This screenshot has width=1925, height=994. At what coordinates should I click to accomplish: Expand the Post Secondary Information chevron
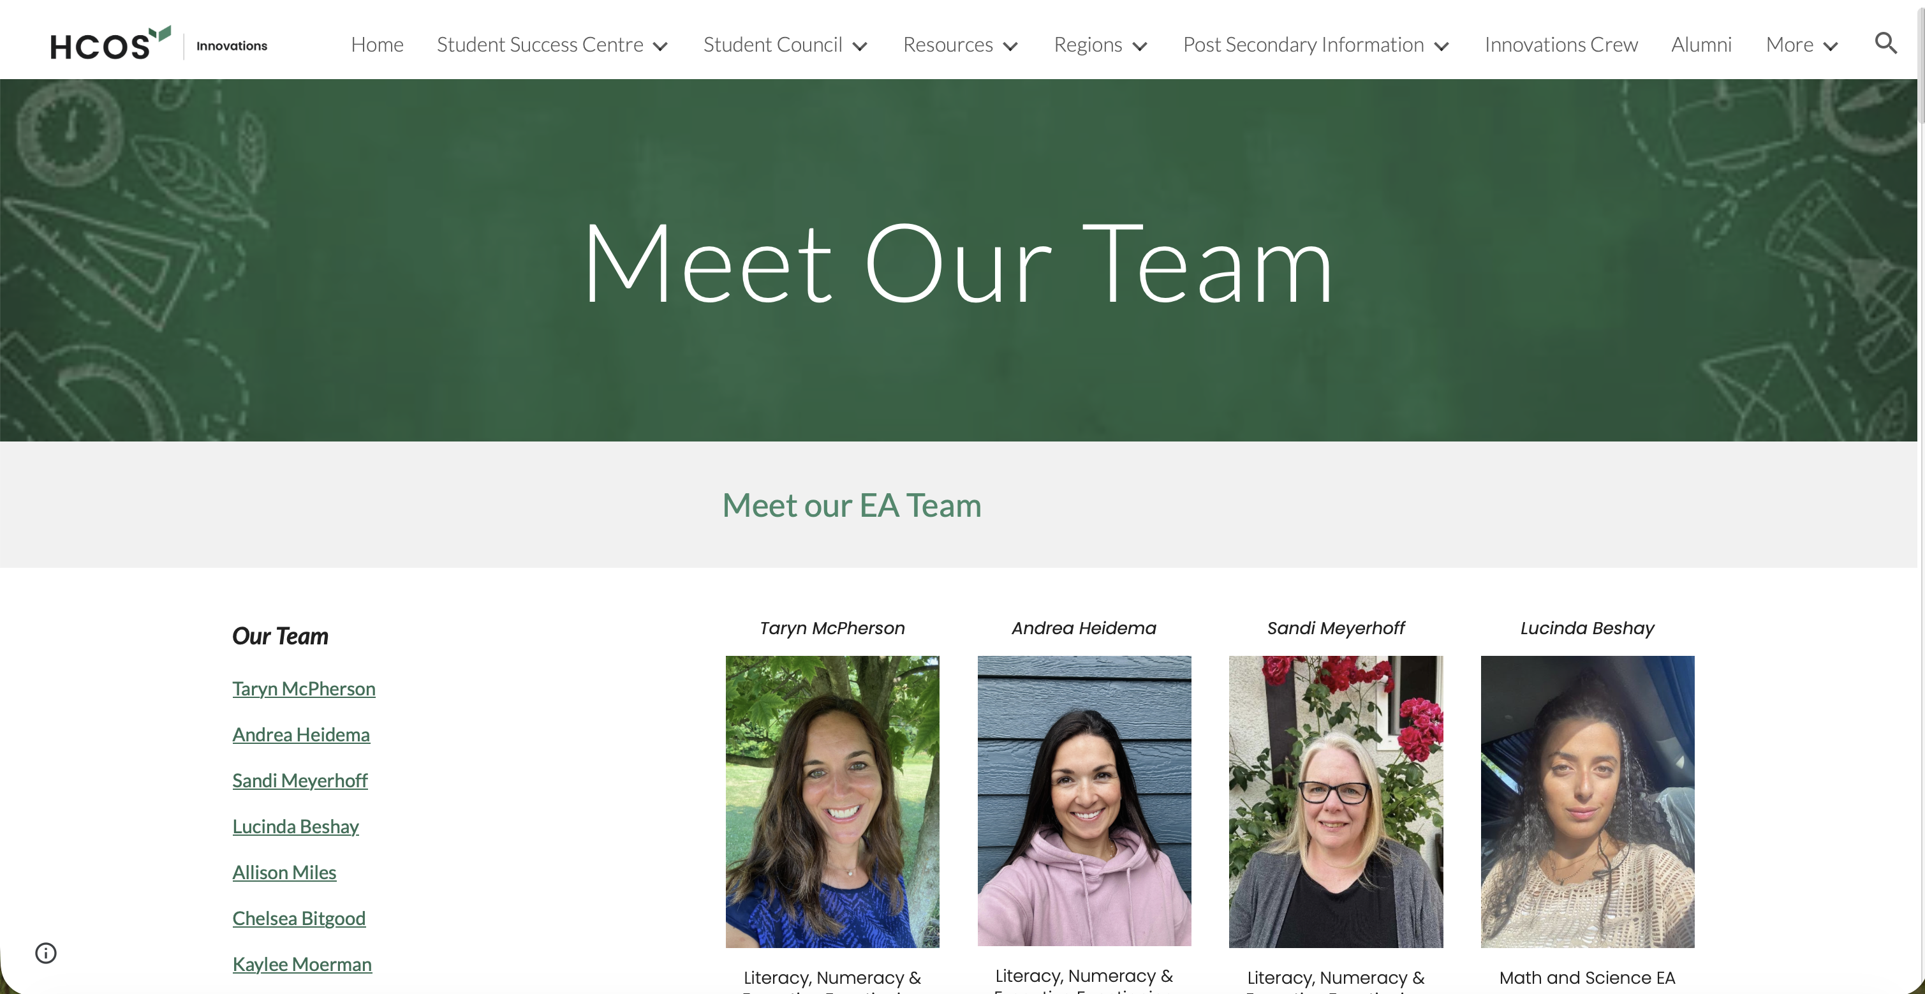coord(1442,47)
